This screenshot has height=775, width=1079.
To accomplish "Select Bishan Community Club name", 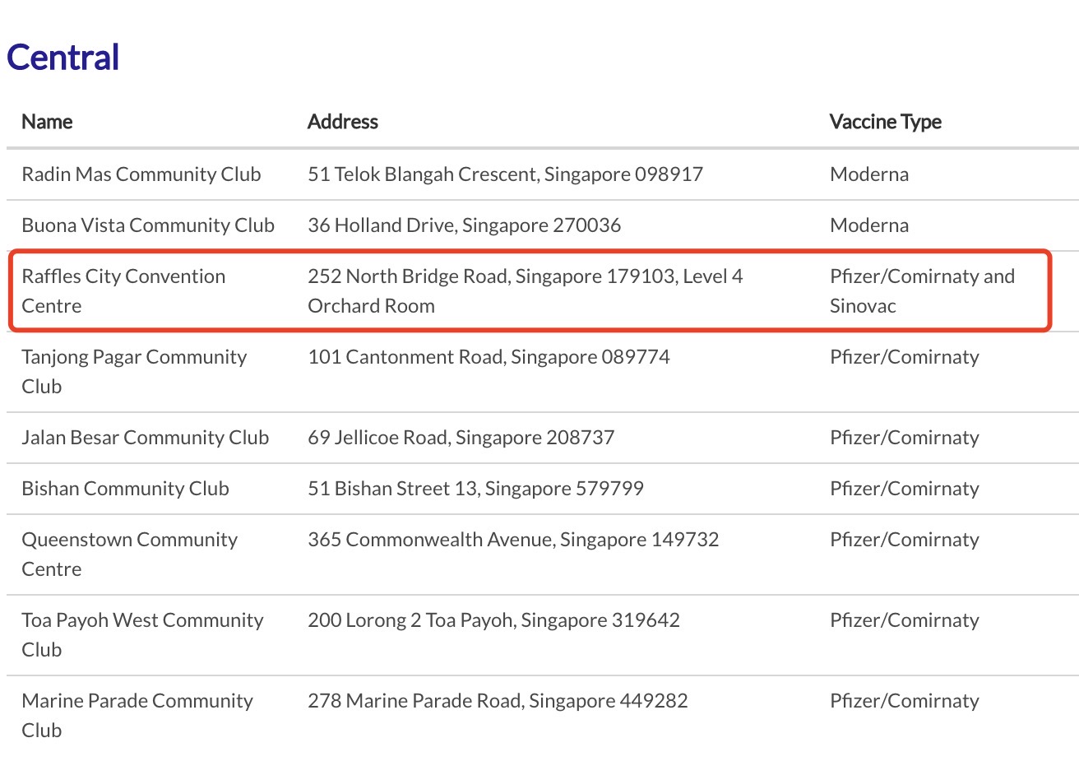I will [126, 489].
